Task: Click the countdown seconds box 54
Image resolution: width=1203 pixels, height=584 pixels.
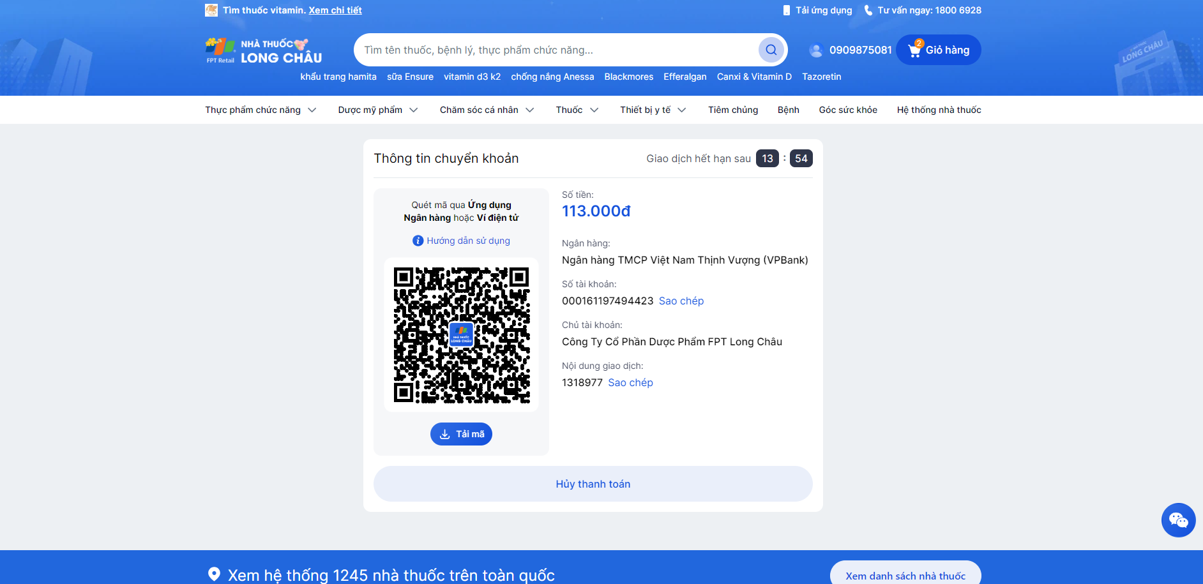Action: [801, 158]
